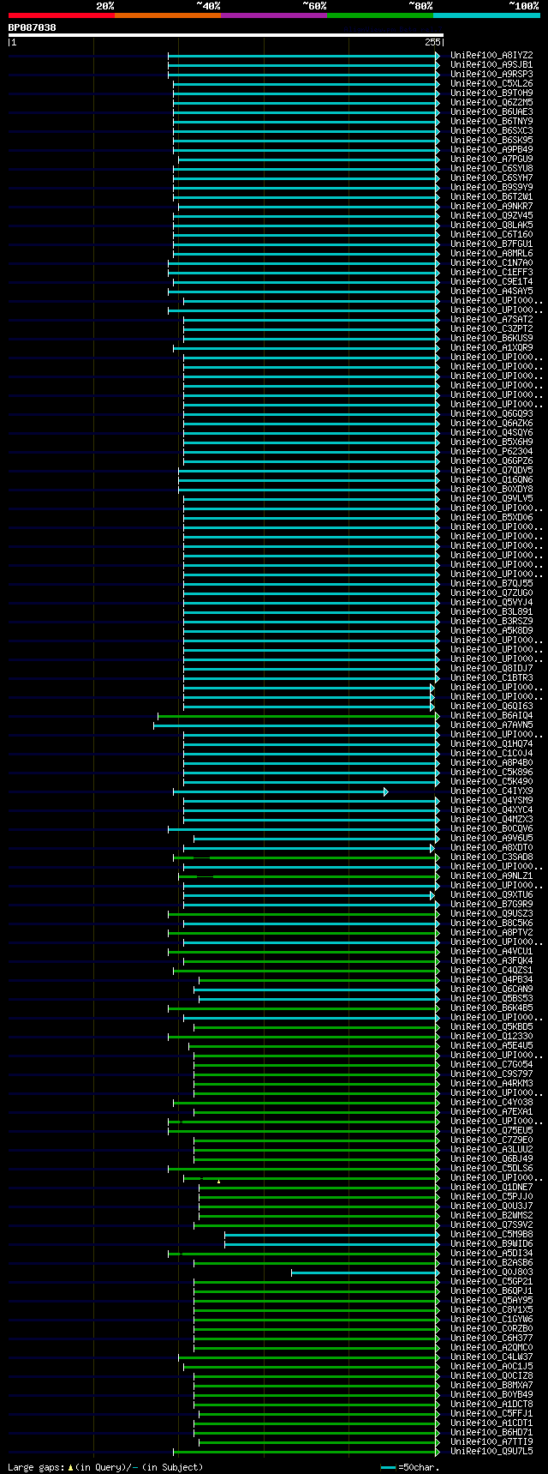Select hit label UniRef100_C6T160
Viewport: 548px width, 1474px height.
pos(491,235)
